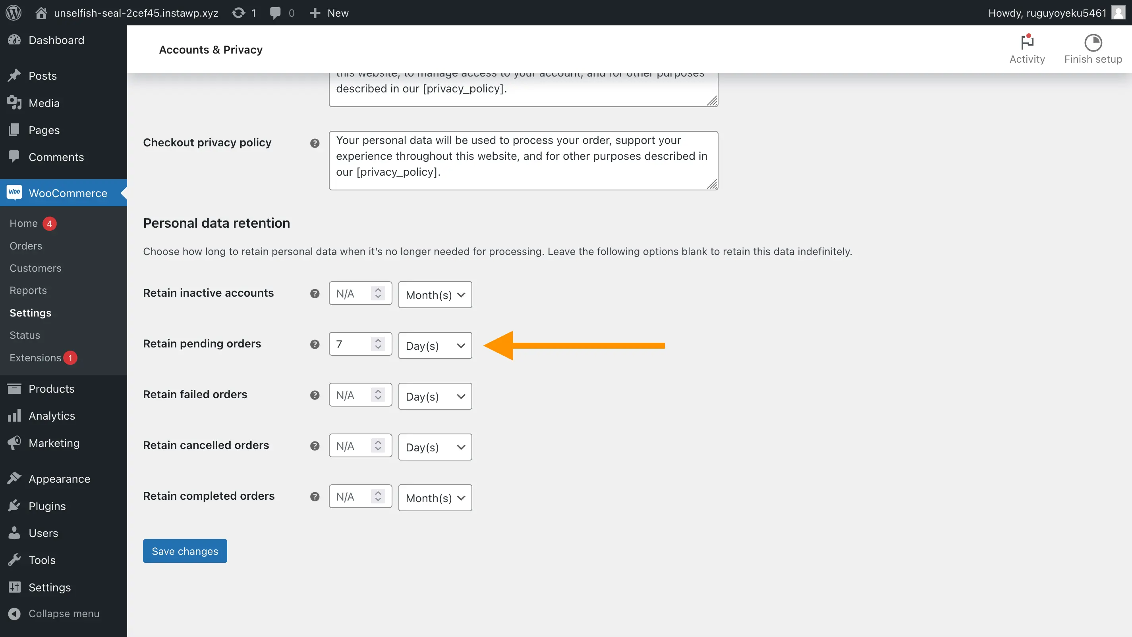Click the Save changes button
The image size is (1132, 637).
185,551
